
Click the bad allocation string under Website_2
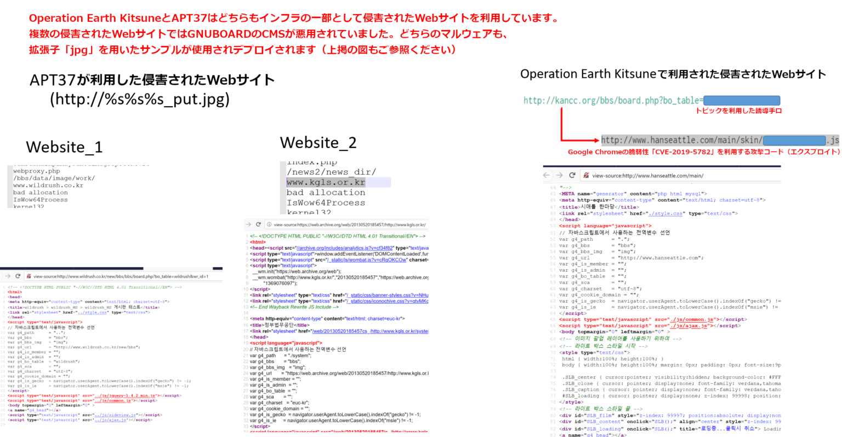coord(326,193)
